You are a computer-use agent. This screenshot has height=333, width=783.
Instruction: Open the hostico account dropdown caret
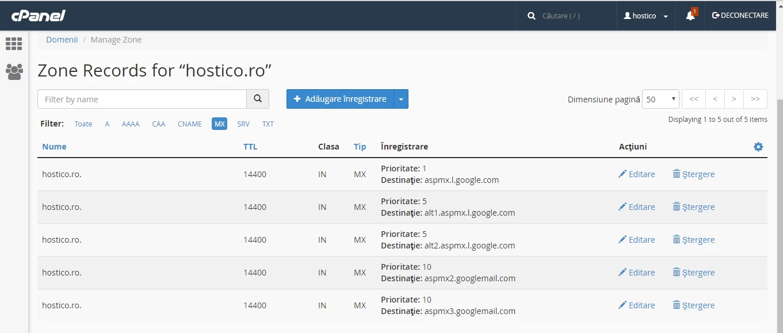[665, 16]
